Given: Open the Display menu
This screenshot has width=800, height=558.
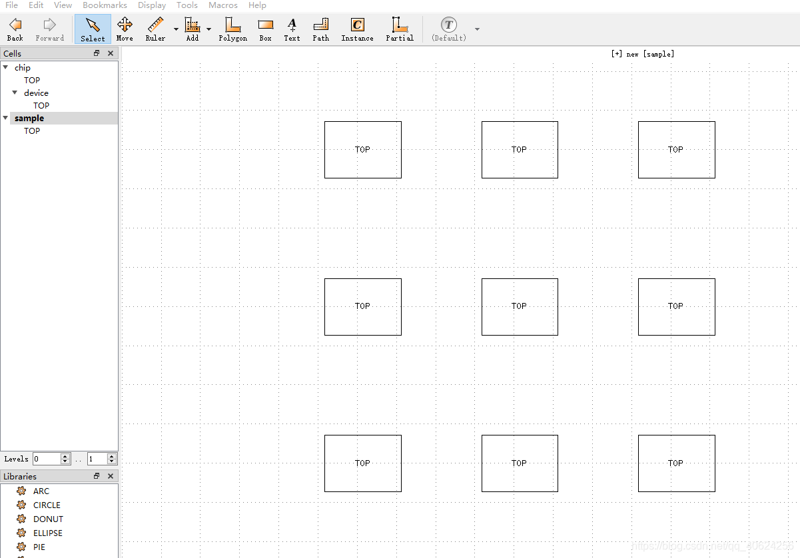Looking at the screenshot, I should [152, 5].
